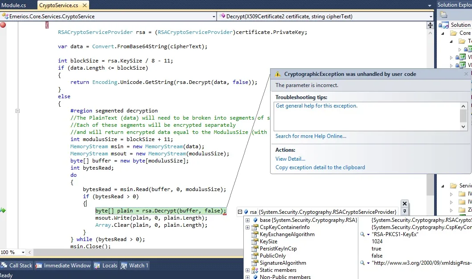This screenshot has width=472, height=279.
Task: Click the red breakpoint marker in the margin
Action: [x=3, y=25]
